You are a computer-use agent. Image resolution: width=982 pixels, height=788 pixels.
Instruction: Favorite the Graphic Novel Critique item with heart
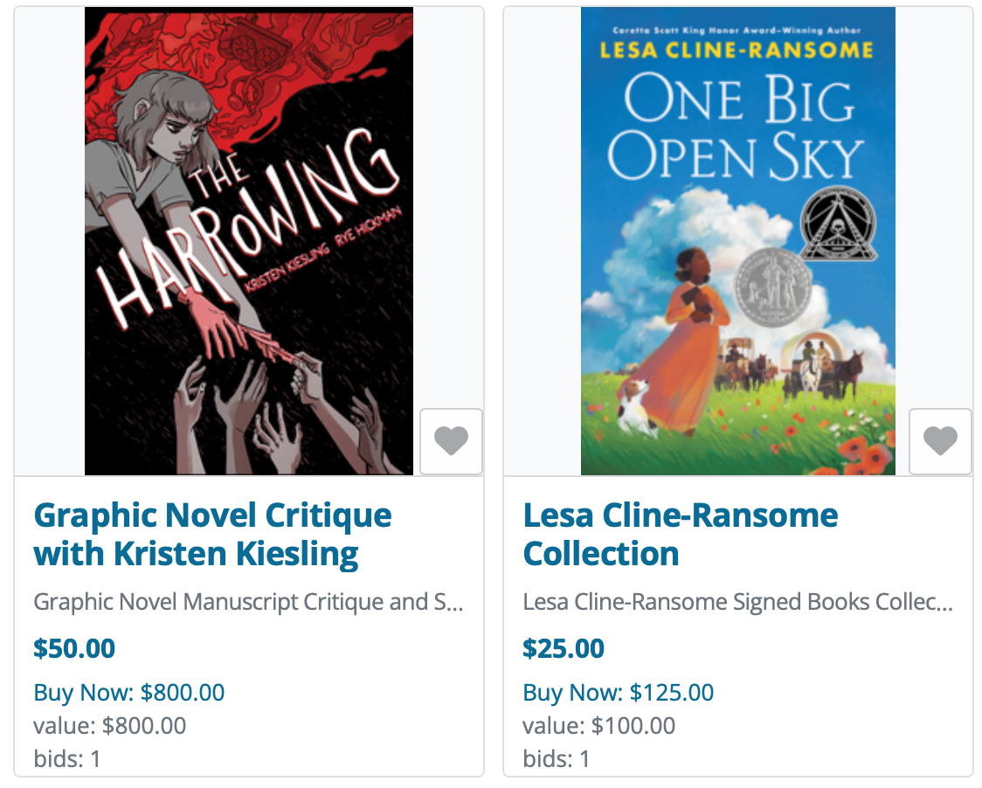[451, 441]
